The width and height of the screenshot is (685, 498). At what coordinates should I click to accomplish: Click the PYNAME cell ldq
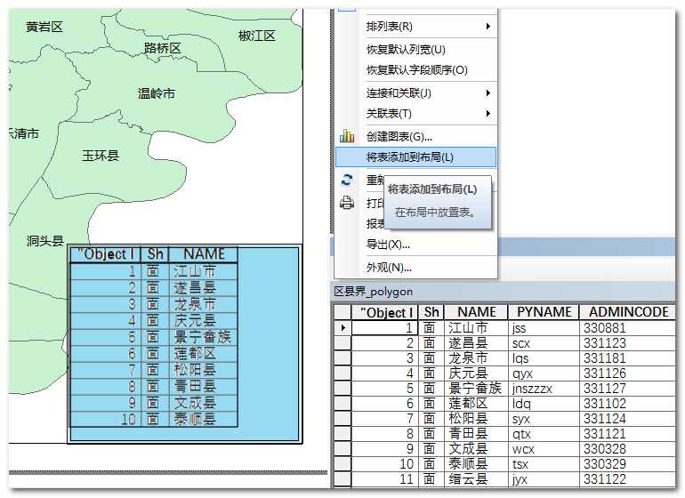(x=544, y=403)
